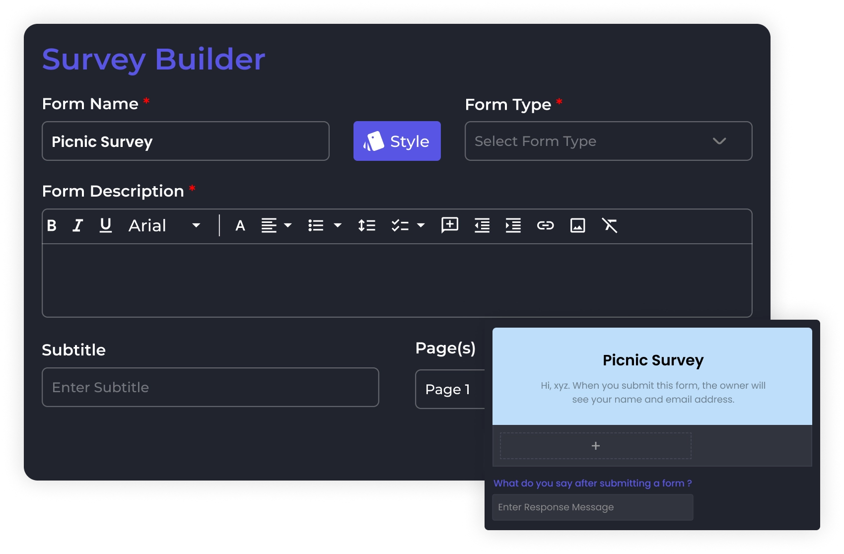This screenshot has width=844, height=554.
Task: Decrease indent in the editor
Action: point(482,226)
